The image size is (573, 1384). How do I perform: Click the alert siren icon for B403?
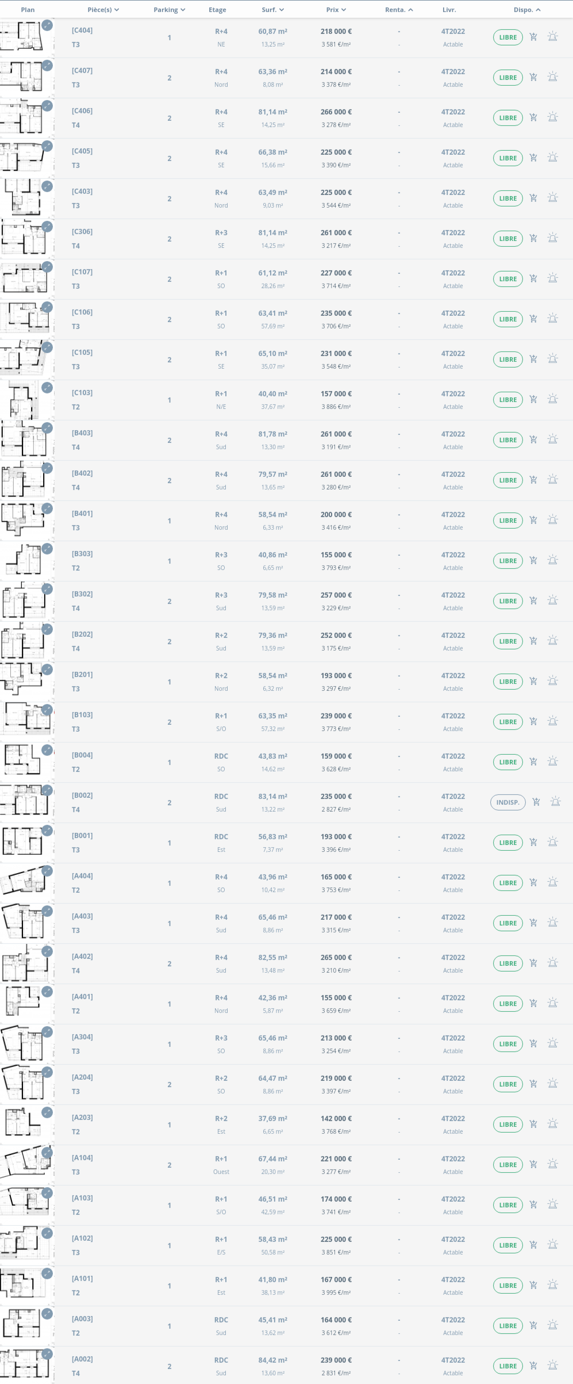coord(553,439)
